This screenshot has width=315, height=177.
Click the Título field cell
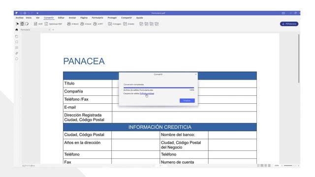88,84
